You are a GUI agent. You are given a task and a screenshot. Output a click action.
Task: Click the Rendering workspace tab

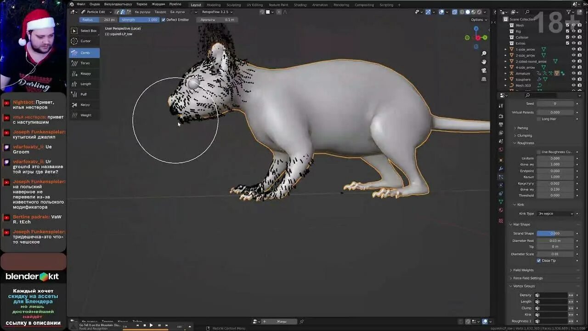pos(341,5)
